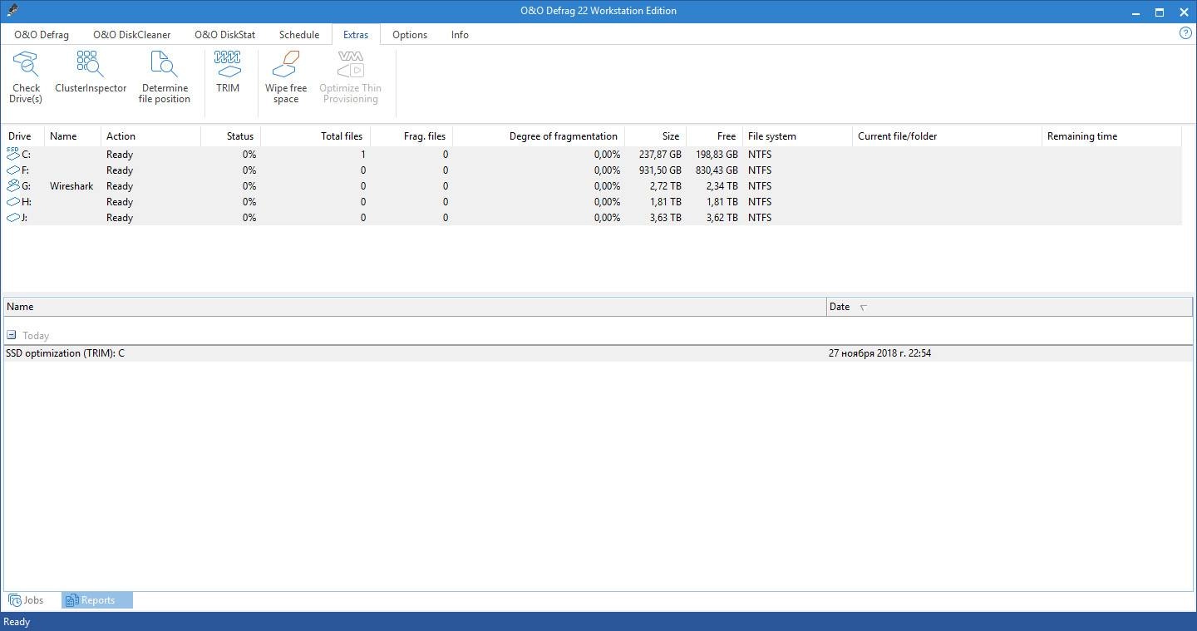
Task: Click the 3,62 TB free cell
Action: (722, 218)
